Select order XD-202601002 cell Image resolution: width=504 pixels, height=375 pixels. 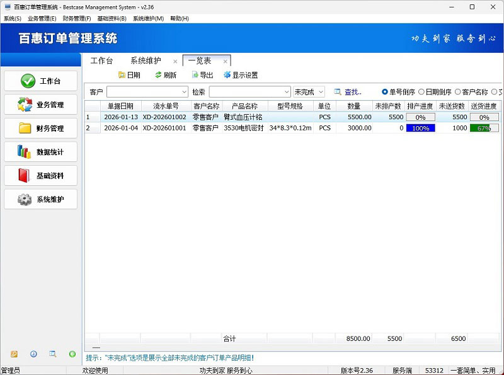(166, 117)
